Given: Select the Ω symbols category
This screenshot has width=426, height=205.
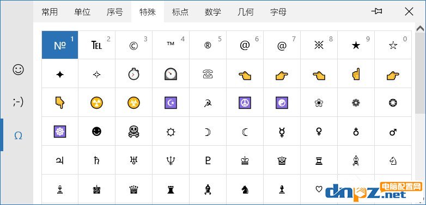Looking at the screenshot, I should pyautogui.click(x=18, y=135).
